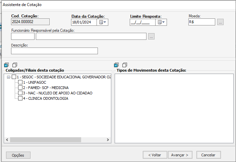This screenshot has width=236, height=162.
Task: Open the Opções button menu
Action: (x=18, y=155)
